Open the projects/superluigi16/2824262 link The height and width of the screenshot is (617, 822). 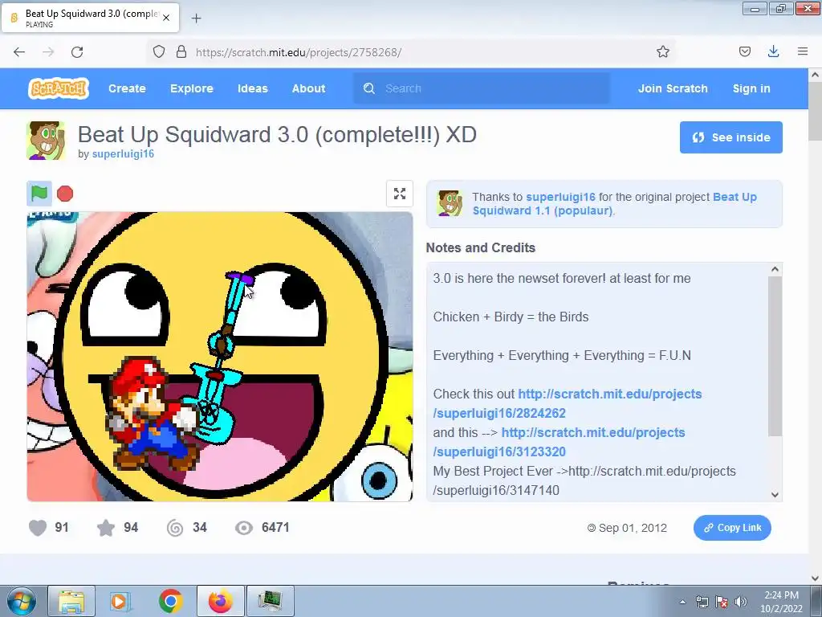568,403
